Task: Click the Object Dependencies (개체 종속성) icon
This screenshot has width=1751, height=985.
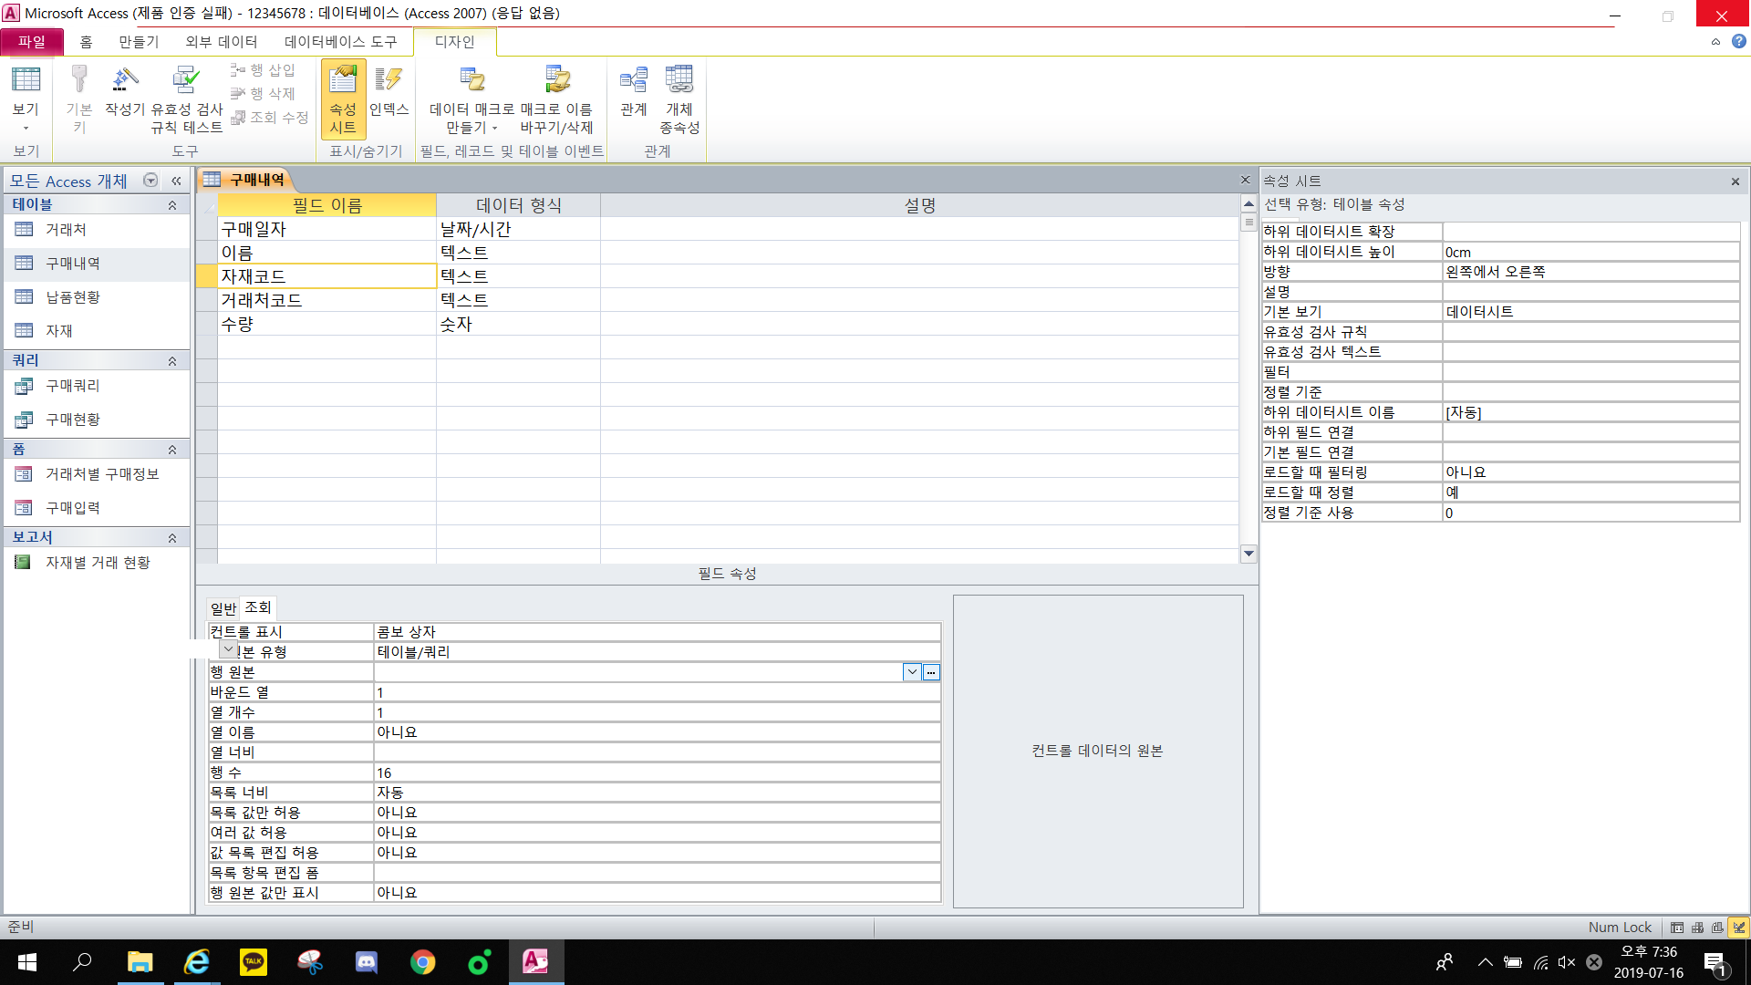Action: [679, 98]
